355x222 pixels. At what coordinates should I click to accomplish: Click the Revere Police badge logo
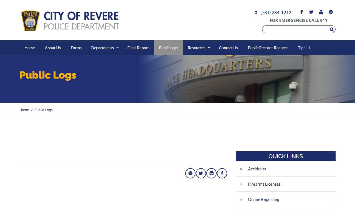pyautogui.click(x=30, y=21)
